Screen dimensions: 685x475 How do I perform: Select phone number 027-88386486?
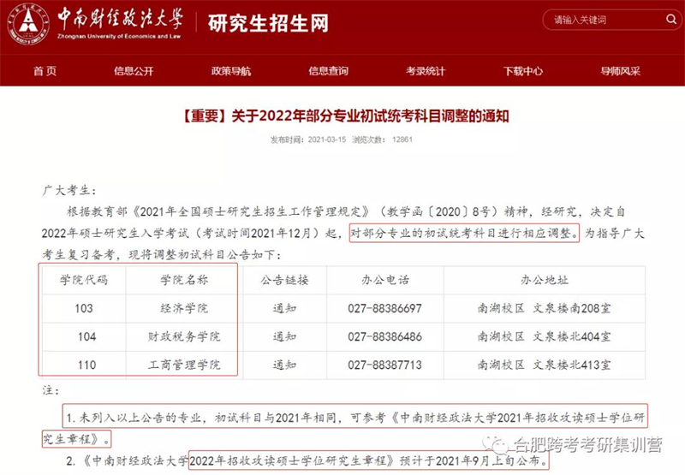384,336
